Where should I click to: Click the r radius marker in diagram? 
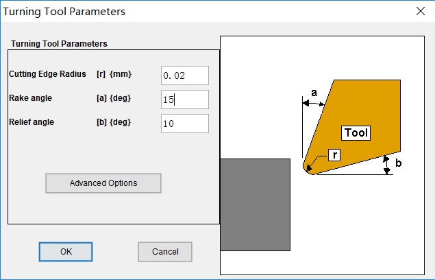(x=335, y=155)
